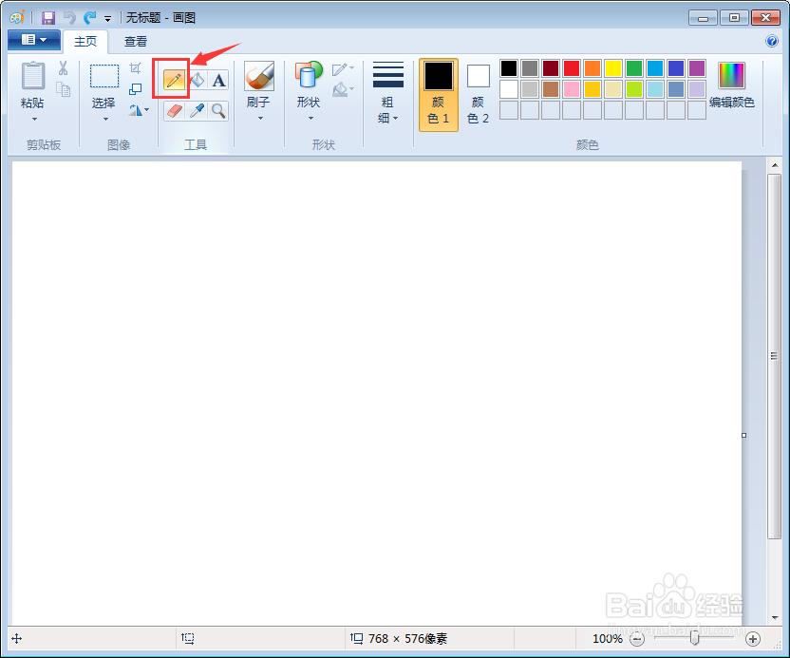
Task: Switch to the 主页 tab
Action: (85, 42)
